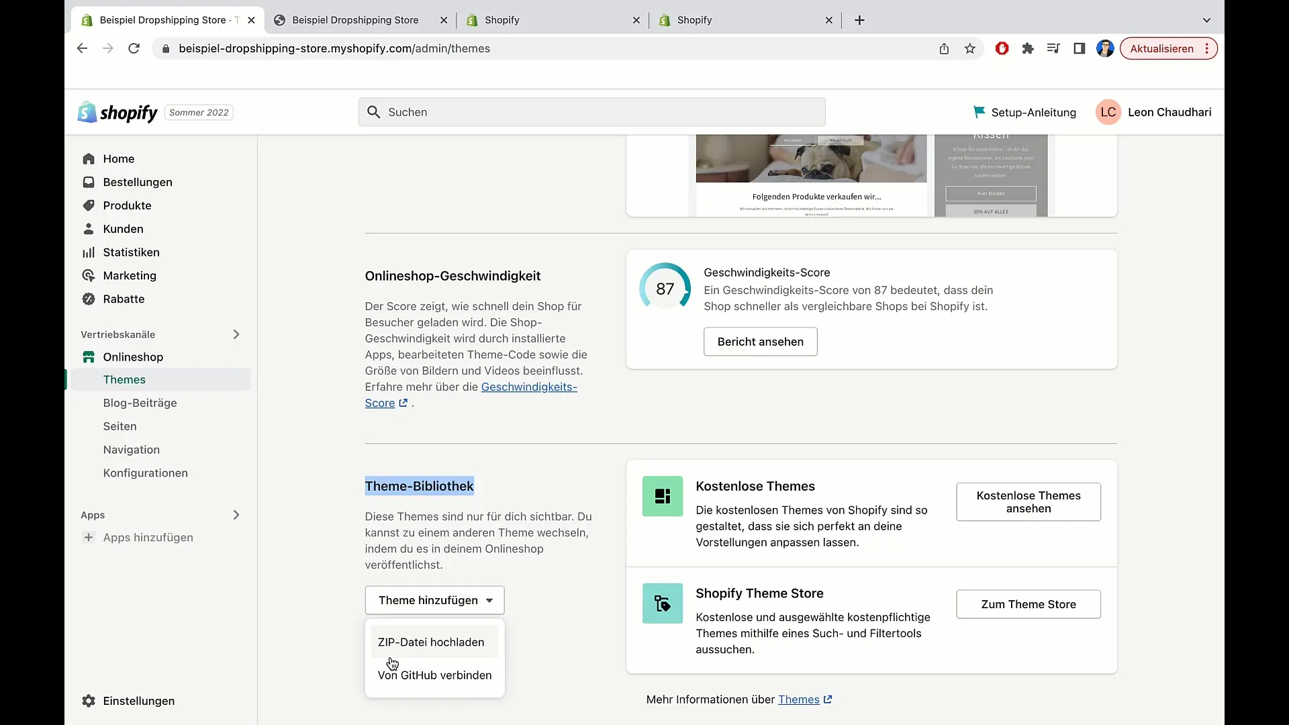Screen dimensions: 1289x725
Task: Select Von GitHub verbinden option
Action: coord(434,675)
